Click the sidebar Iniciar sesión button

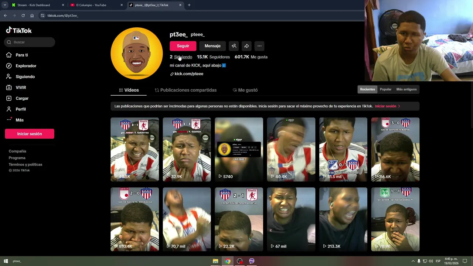pos(30,134)
